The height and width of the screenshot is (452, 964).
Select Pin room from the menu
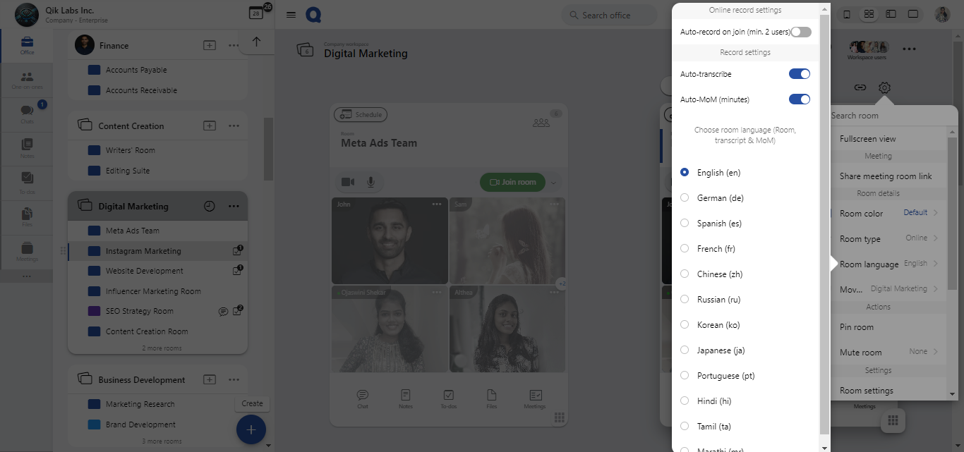tap(857, 327)
